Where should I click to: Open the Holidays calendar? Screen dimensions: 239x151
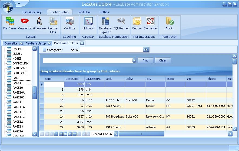88,23
